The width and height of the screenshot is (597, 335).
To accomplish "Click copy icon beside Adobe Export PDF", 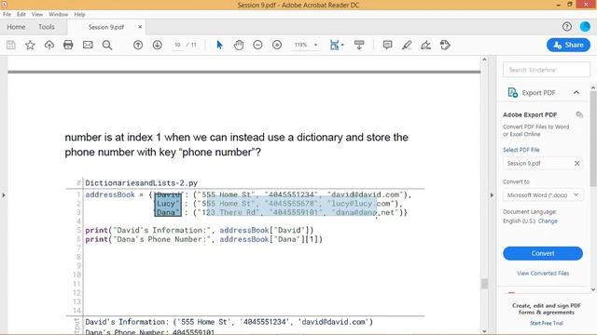I will [579, 114].
